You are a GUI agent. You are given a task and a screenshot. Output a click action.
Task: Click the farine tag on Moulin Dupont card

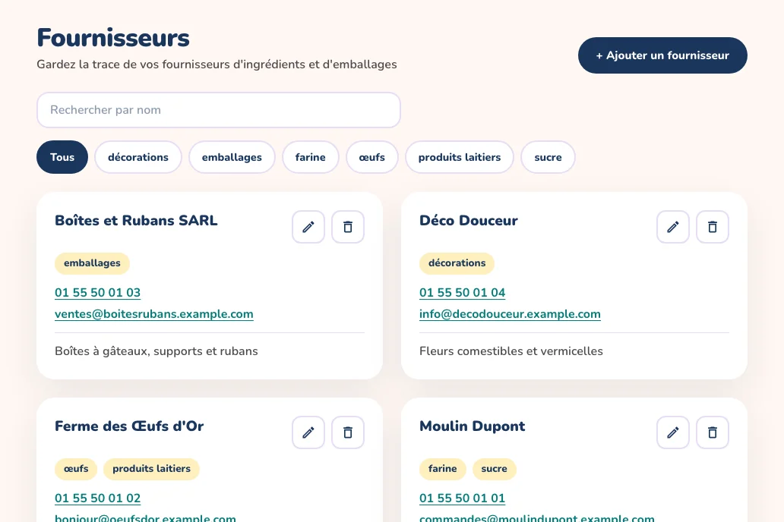[442, 469]
